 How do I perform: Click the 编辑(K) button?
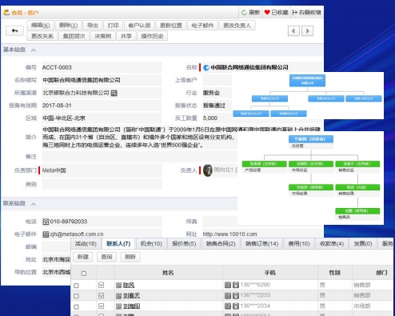click(x=41, y=26)
